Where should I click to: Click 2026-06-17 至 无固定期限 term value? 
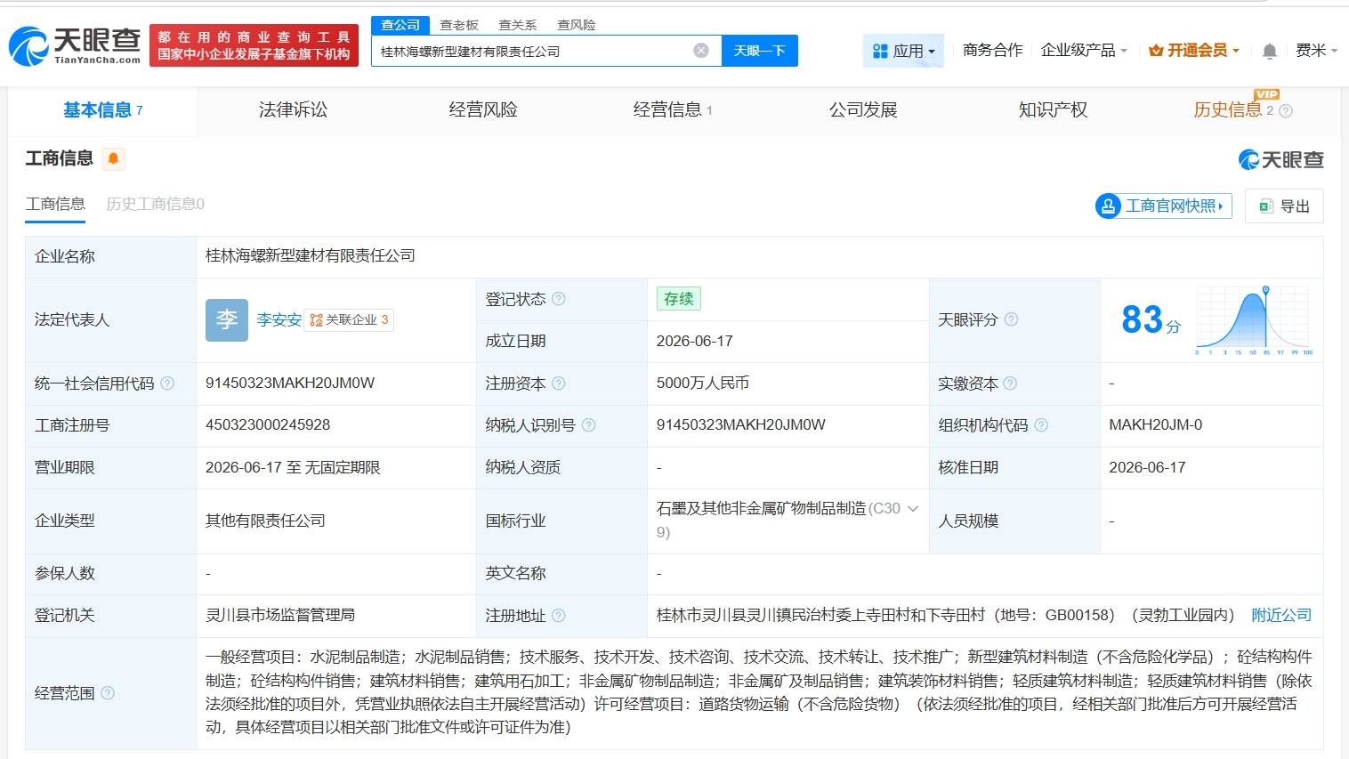click(293, 468)
